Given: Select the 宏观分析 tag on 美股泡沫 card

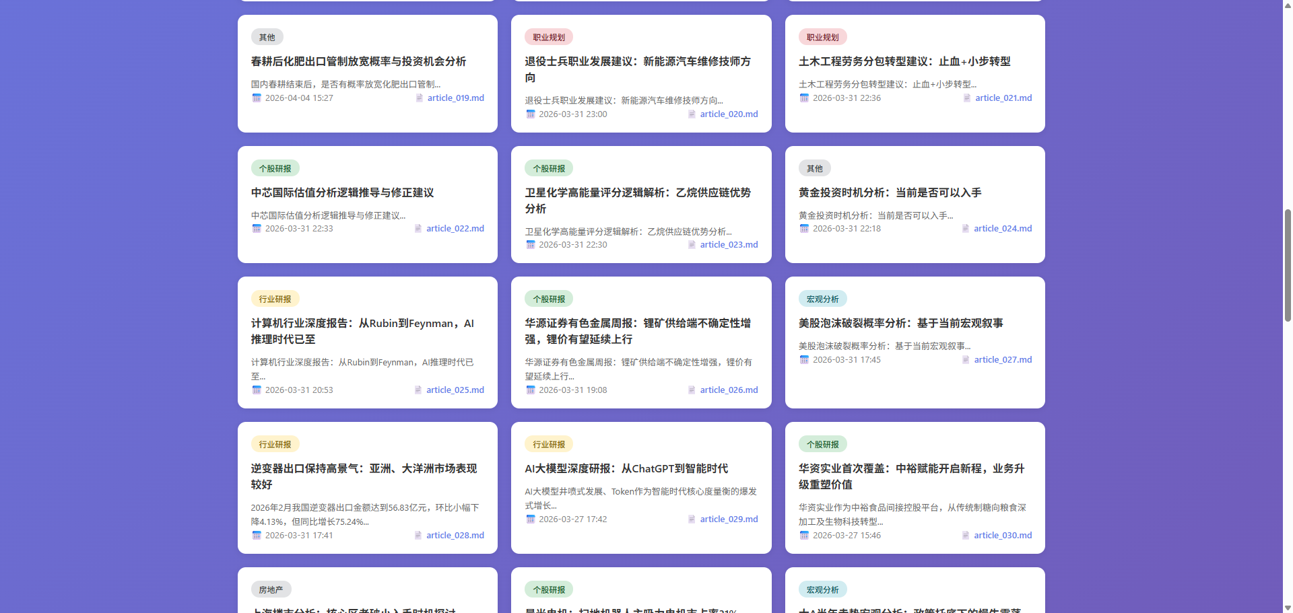Looking at the screenshot, I should [823, 299].
